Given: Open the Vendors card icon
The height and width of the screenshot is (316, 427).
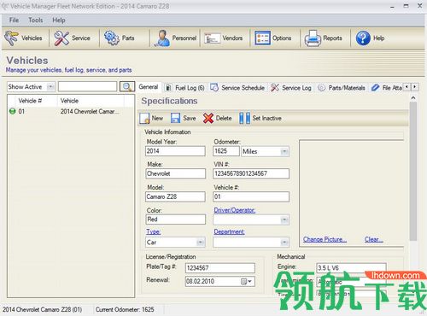Looking at the screenshot, I should point(212,38).
